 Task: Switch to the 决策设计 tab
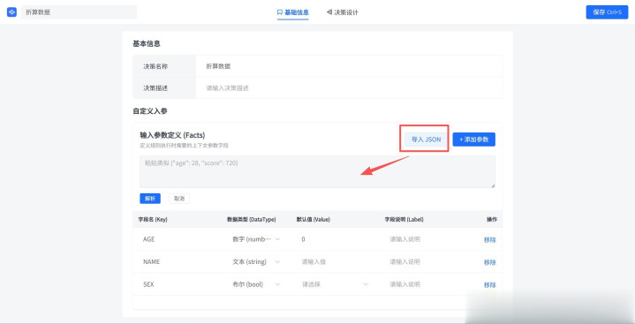tap(342, 12)
